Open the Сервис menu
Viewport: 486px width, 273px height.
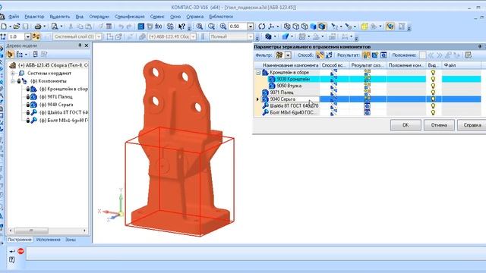click(x=157, y=17)
